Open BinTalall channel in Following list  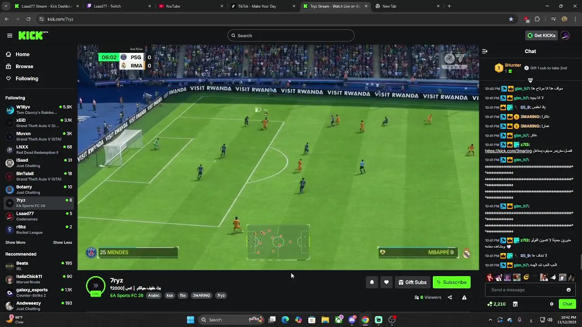coord(39,176)
